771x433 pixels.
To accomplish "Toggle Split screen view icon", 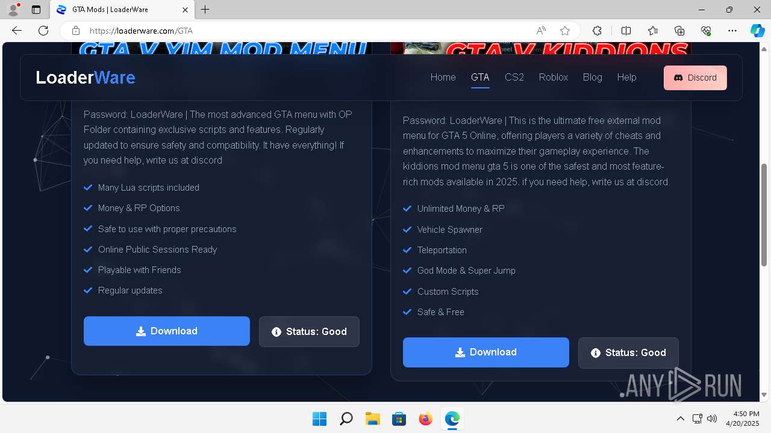I will (x=626, y=31).
